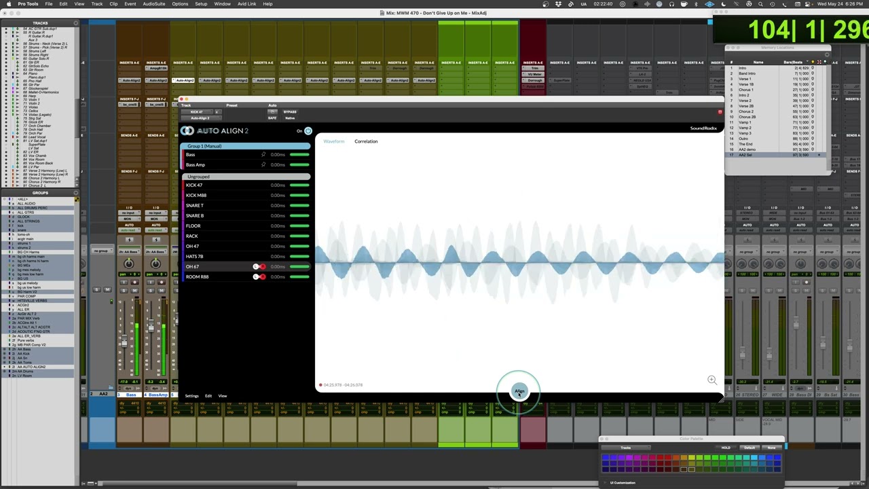The image size is (869, 489).
Task: Pin the Bass Amp track
Action: 263,164
